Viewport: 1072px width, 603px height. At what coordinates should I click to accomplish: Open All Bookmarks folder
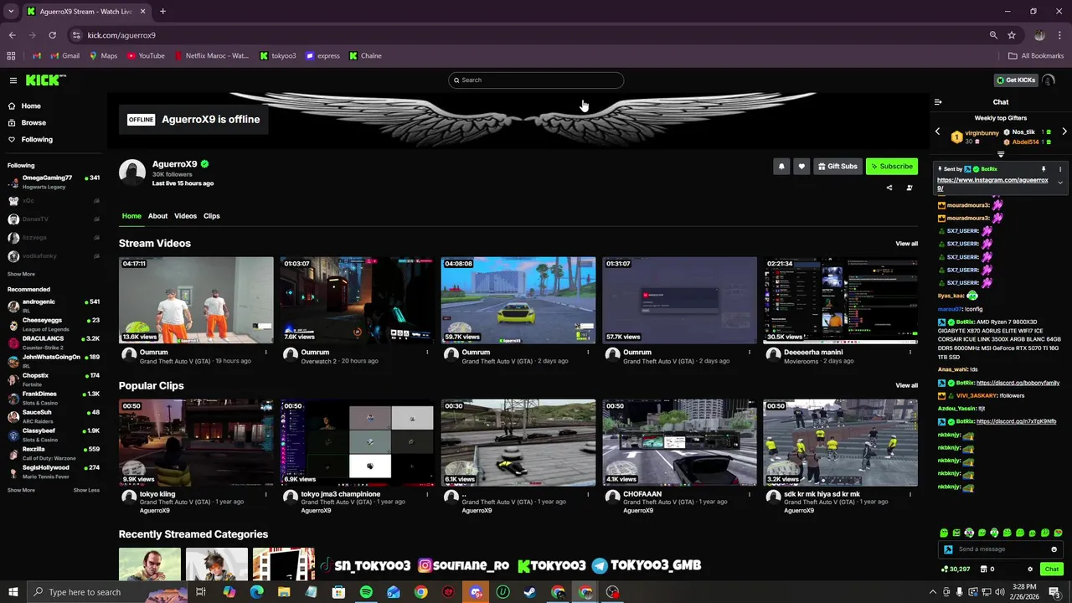point(1036,56)
